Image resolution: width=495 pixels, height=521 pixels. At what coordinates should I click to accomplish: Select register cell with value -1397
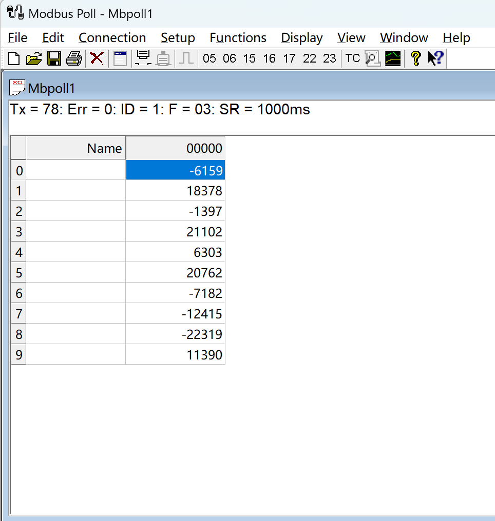click(x=176, y=211)
